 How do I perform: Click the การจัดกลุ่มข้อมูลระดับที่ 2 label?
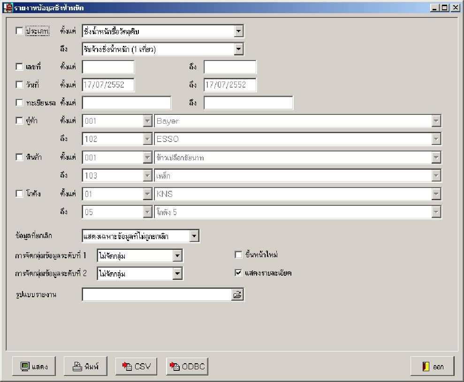(51, 273)
